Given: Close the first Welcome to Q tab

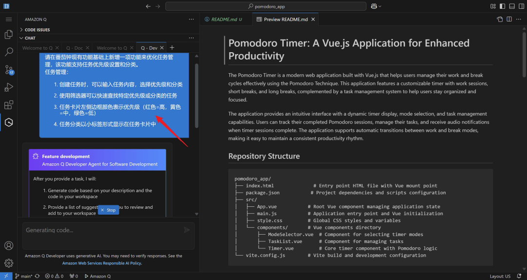Looking at the screenshot, I should pyautogui.click(x=57, y=48).
